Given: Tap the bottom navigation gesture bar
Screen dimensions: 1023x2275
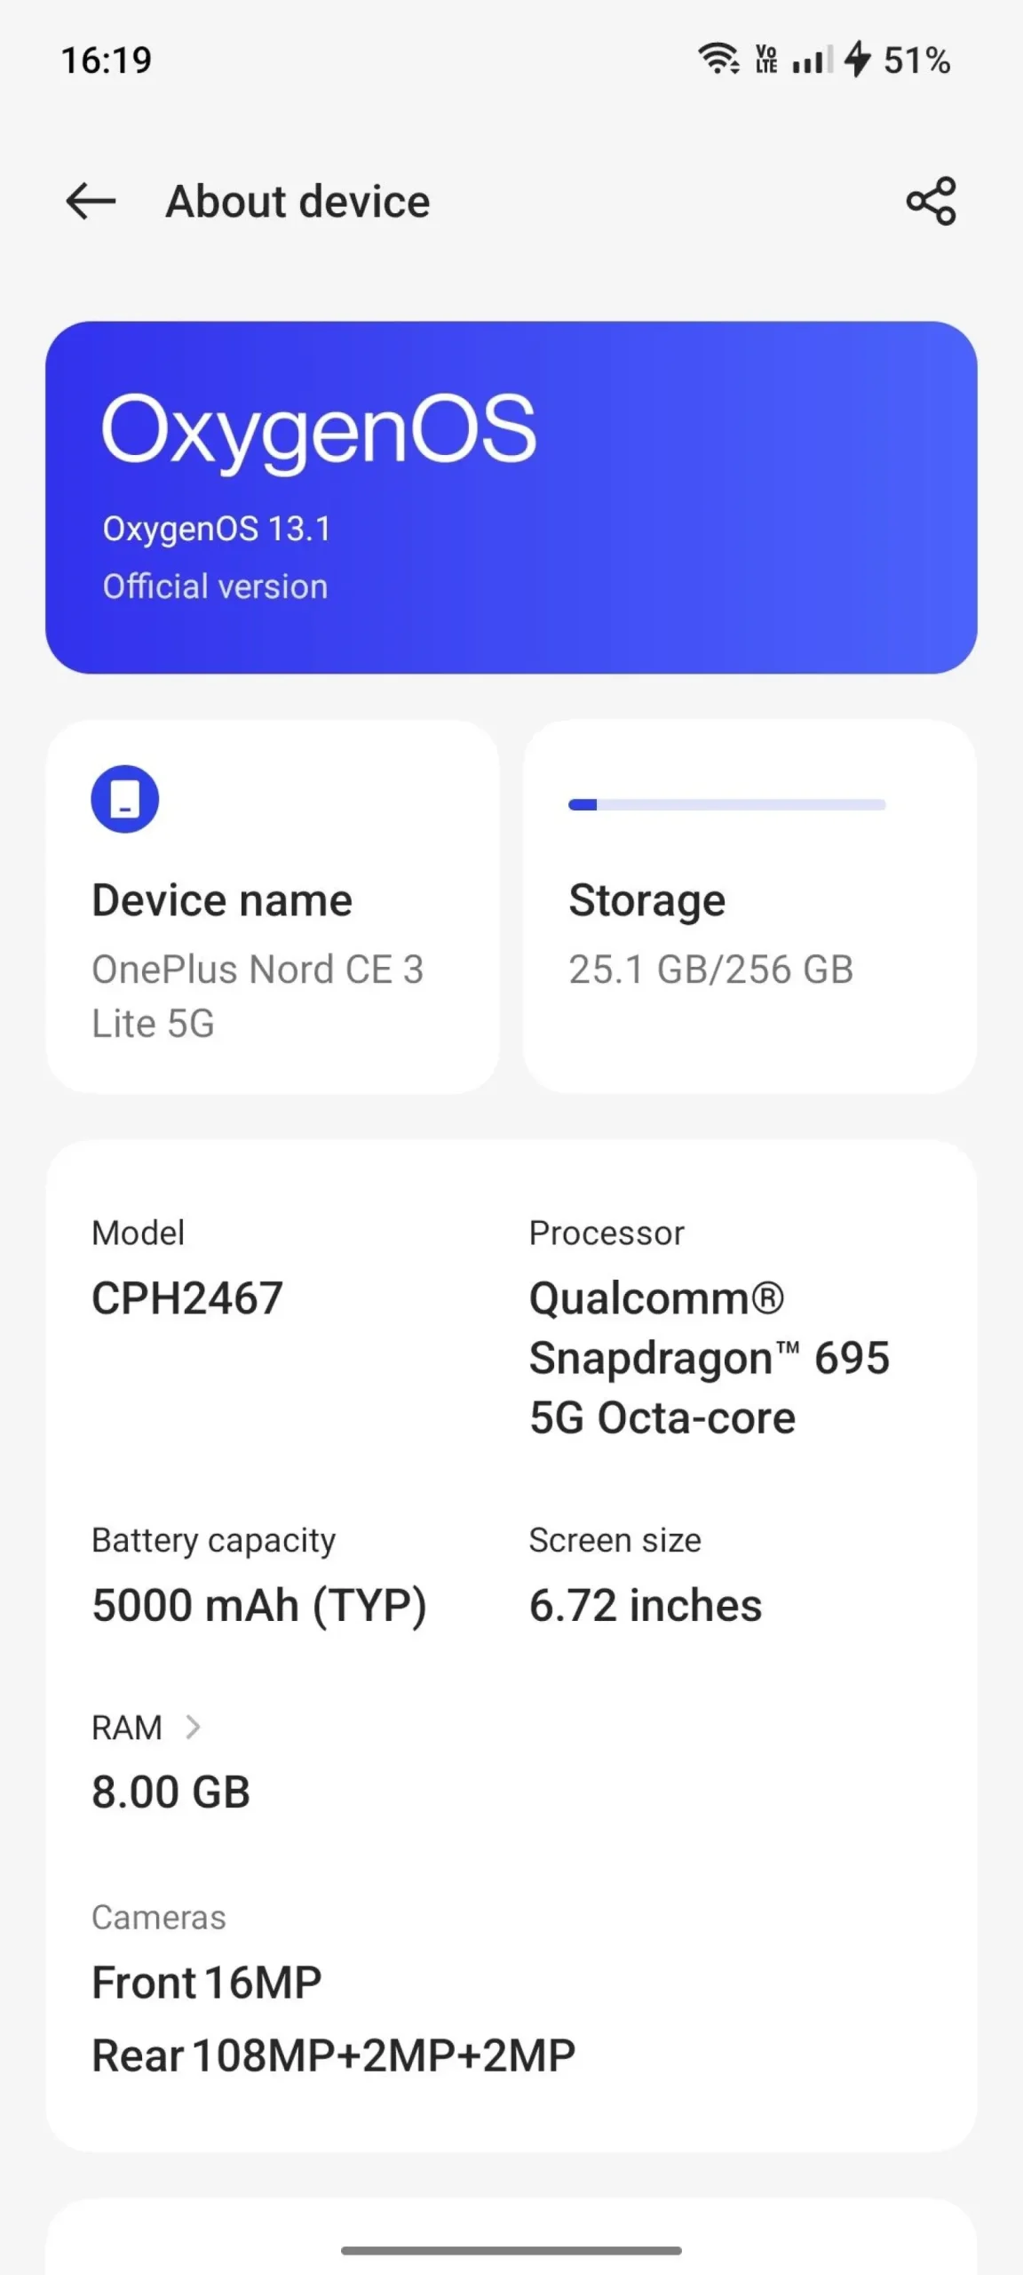Looking at the screenshot, I should click(x=511, y=2250).
